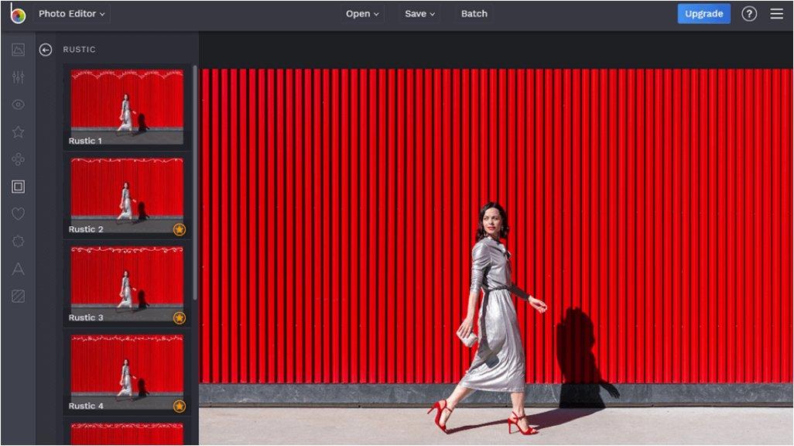Screen dimensions: 794x446
Task: Expand the Save dropdown menu
Action: pos(419,14)
